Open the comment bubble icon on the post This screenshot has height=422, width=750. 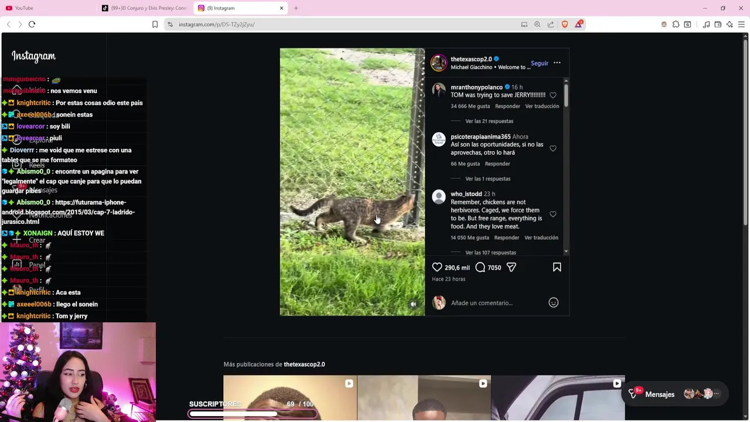click(480, 267)
